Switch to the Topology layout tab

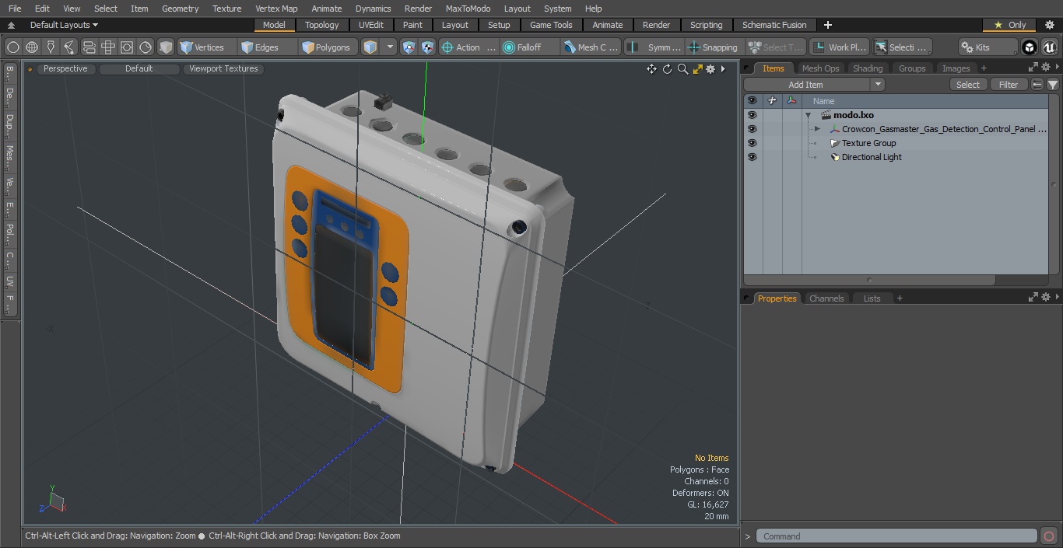point(322,25)
